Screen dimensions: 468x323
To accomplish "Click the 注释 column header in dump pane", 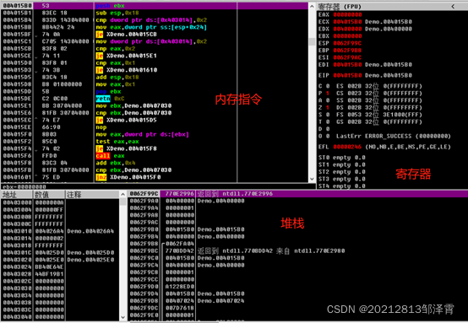I will pyautogui.click(x=92, y=195).
